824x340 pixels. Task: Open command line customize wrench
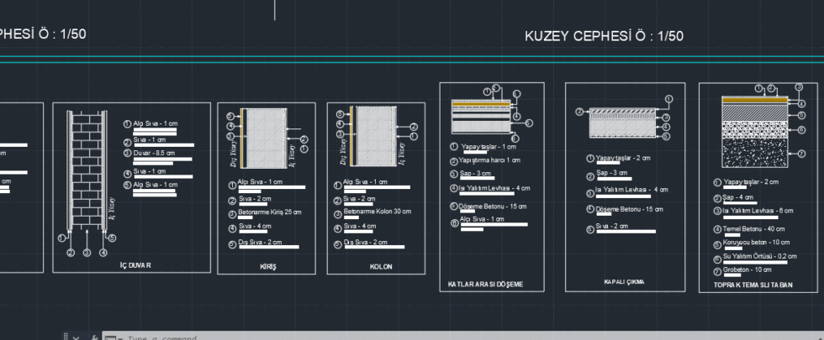coord(93,337)
